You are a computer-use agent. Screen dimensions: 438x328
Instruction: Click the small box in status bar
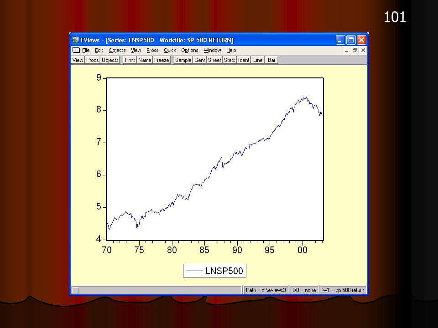[x=75, y=290]
